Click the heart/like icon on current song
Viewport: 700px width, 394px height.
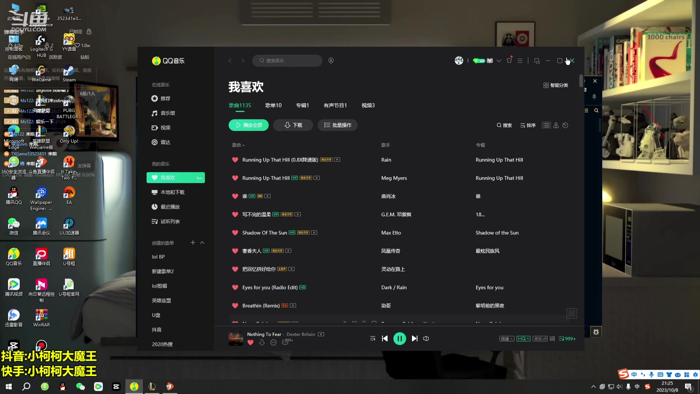(x=250, y=342)
